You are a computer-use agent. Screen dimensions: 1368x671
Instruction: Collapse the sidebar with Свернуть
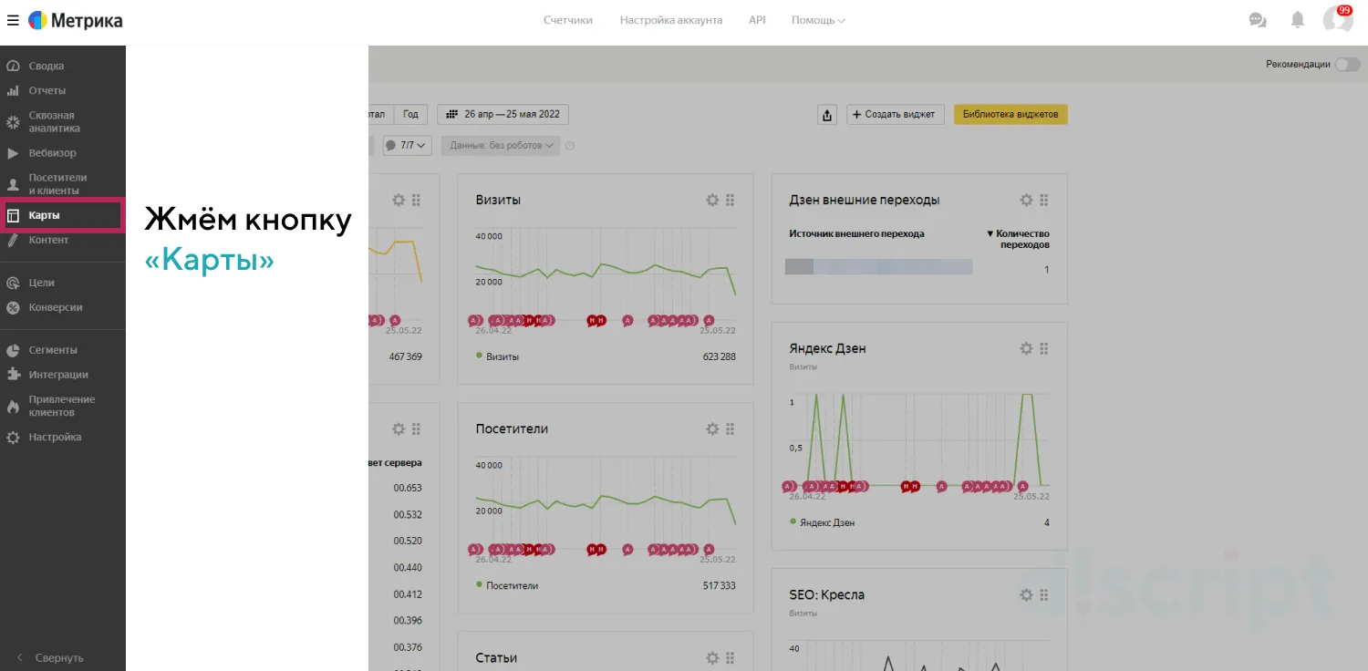click(51, 657)
